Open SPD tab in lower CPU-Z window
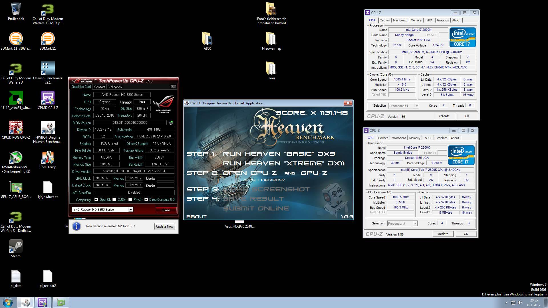548x308 pixels. (428, 138)
